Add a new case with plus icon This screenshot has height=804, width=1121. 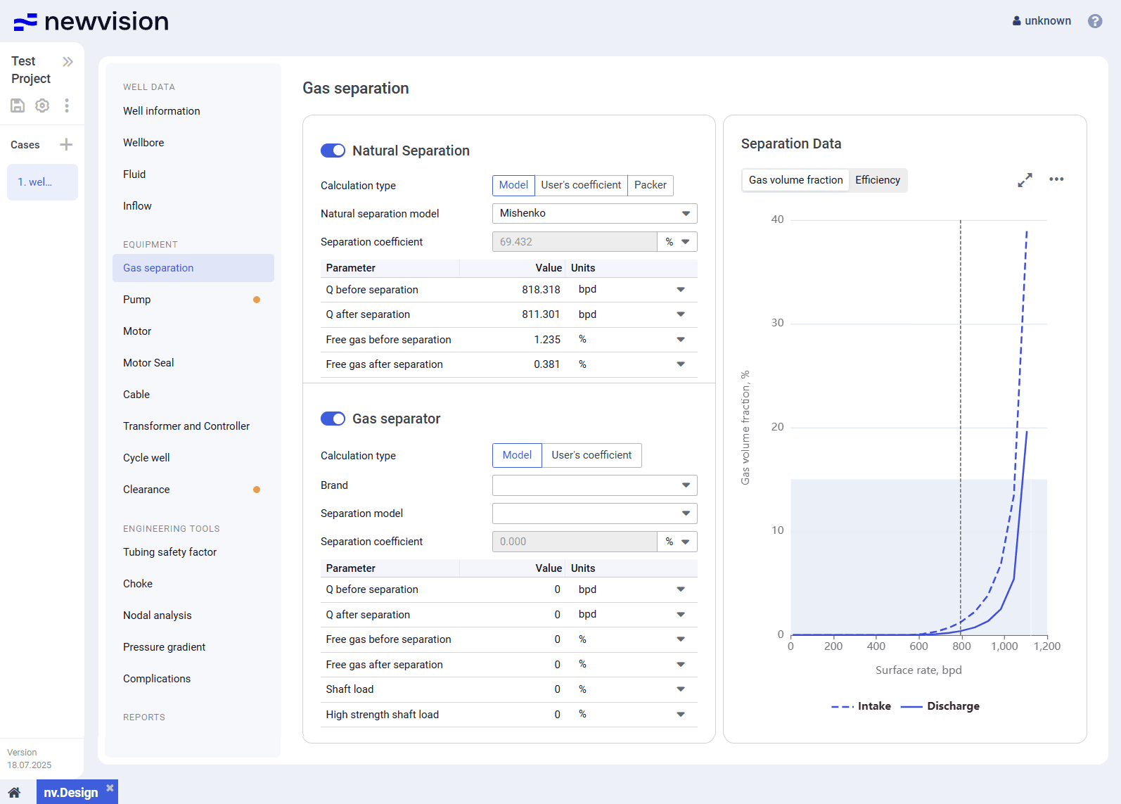[66, 145]
